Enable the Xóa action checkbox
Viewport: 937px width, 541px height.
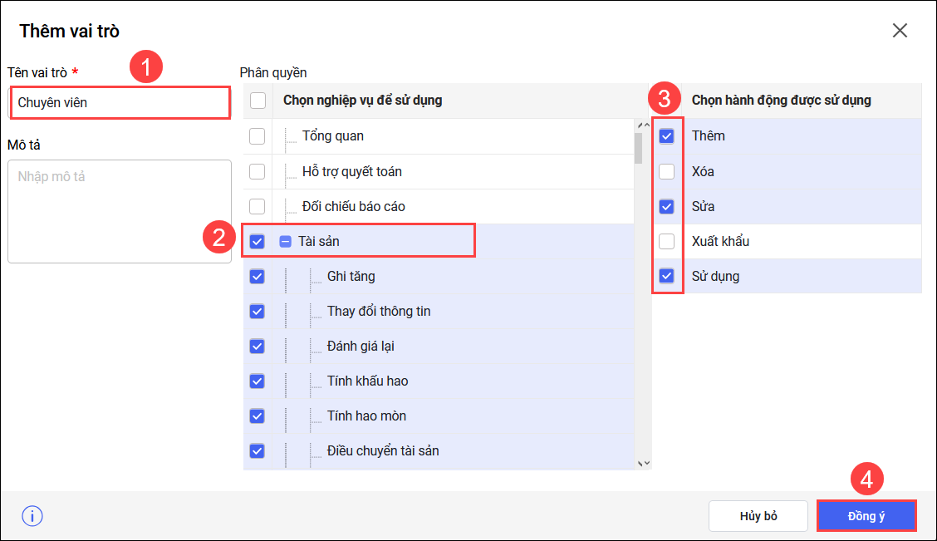click(x=666, y=171)
